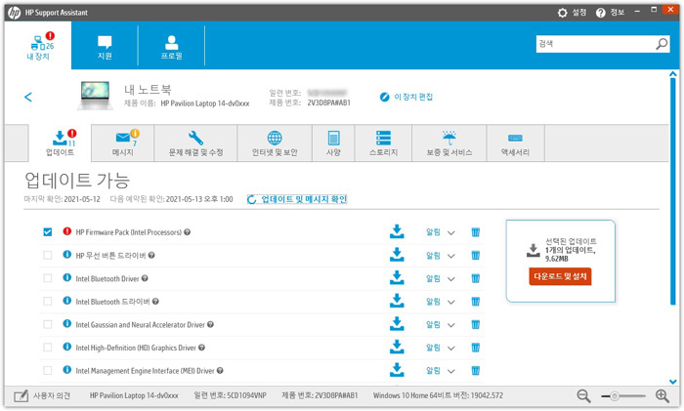The image size is (684, 411).
Task: Zoom in with plus magnifier icon
Action: click(x=663, y=396)
